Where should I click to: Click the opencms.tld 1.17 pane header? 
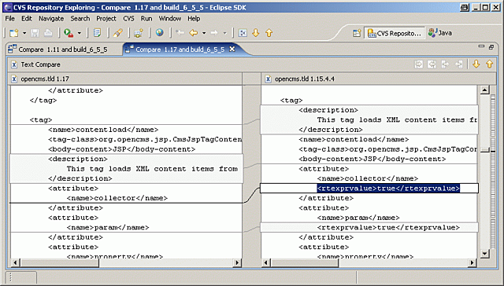tap(124, 79)
